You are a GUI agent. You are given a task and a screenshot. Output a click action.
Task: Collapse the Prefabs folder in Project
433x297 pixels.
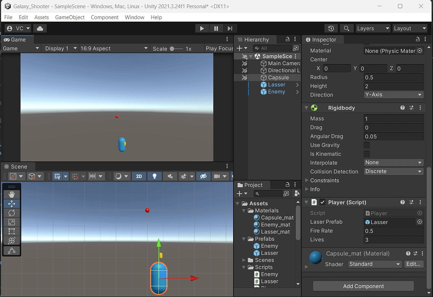[x=244, y=239]
